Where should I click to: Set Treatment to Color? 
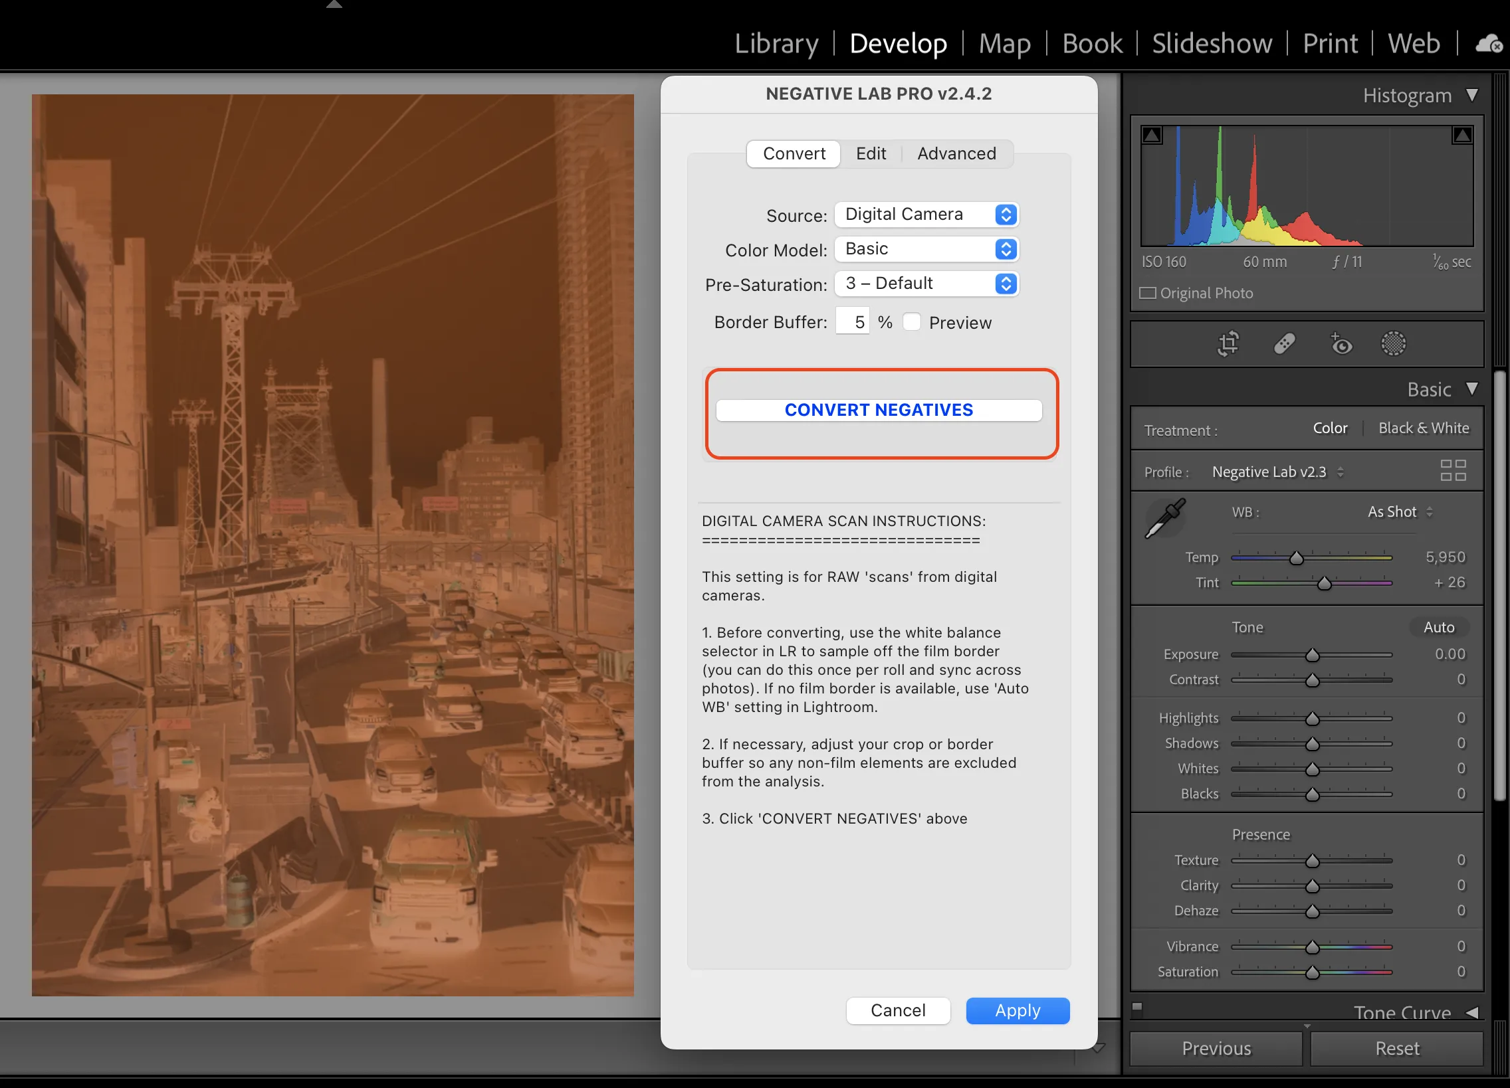[x=1330, y=428]
